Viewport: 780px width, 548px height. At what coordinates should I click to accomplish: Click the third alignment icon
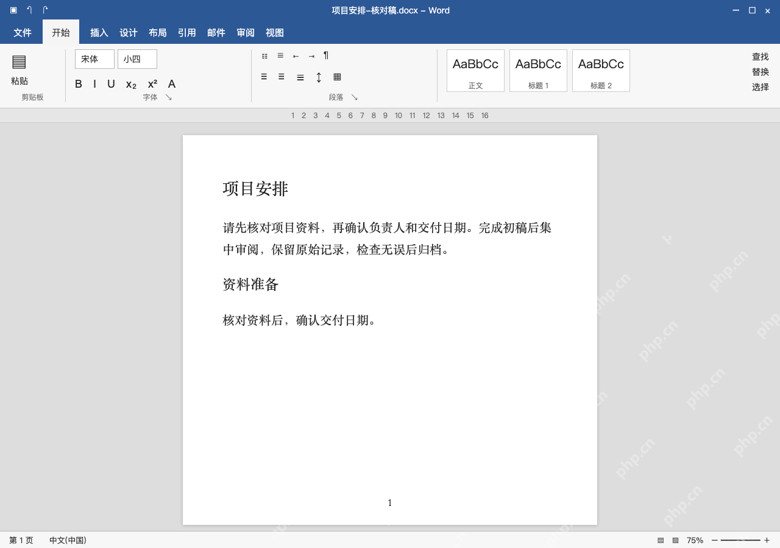pyautogui.click(x=300, y=77)
